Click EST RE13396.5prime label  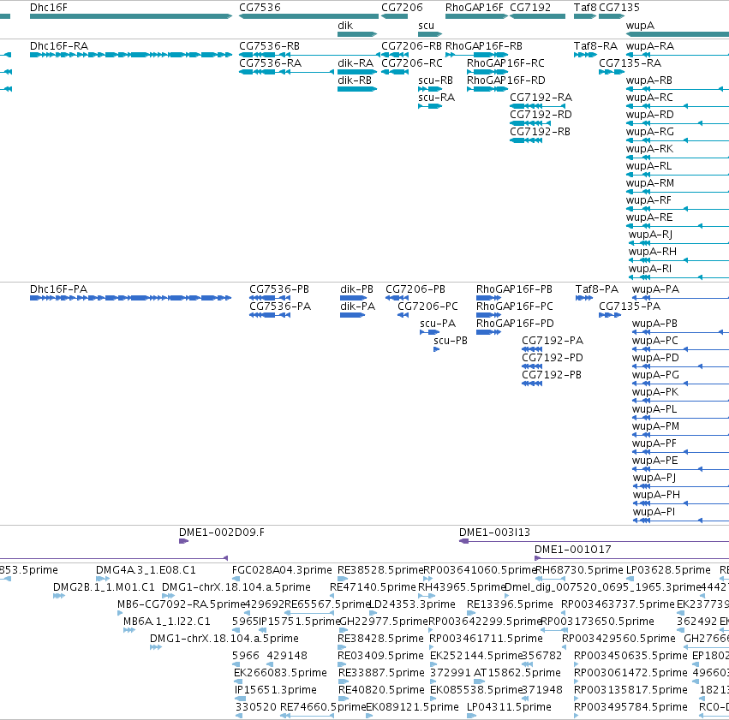(510, 604)
